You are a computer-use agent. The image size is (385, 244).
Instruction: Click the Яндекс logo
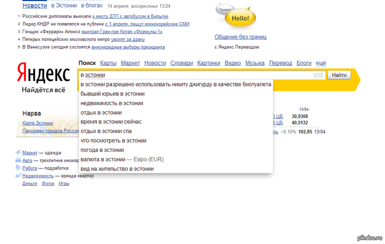43,73
